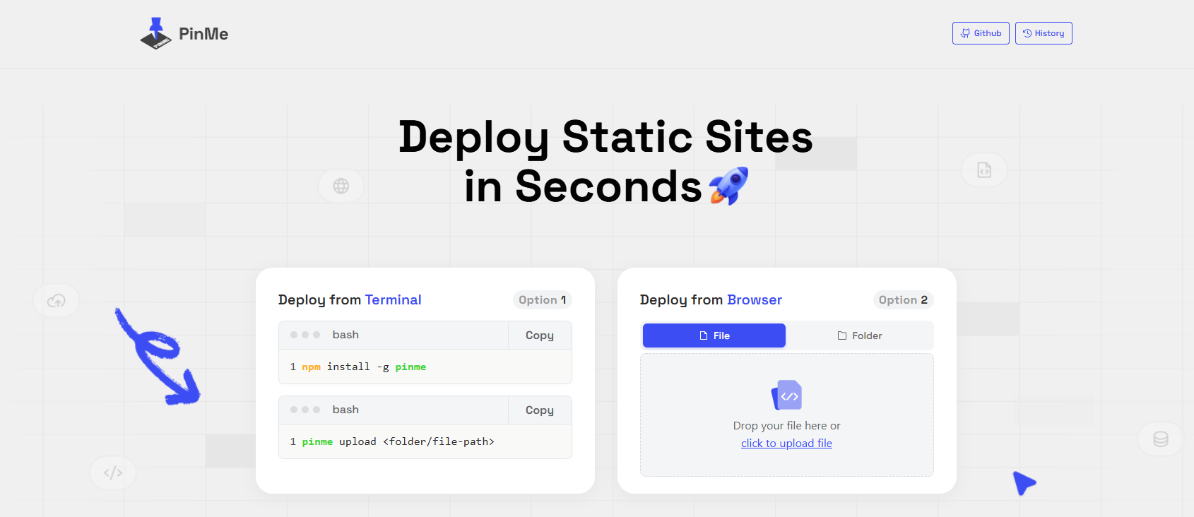Click the code brackets icon bubble
Viewport: 1194px width, 517px height.
(x=113, y=473)
